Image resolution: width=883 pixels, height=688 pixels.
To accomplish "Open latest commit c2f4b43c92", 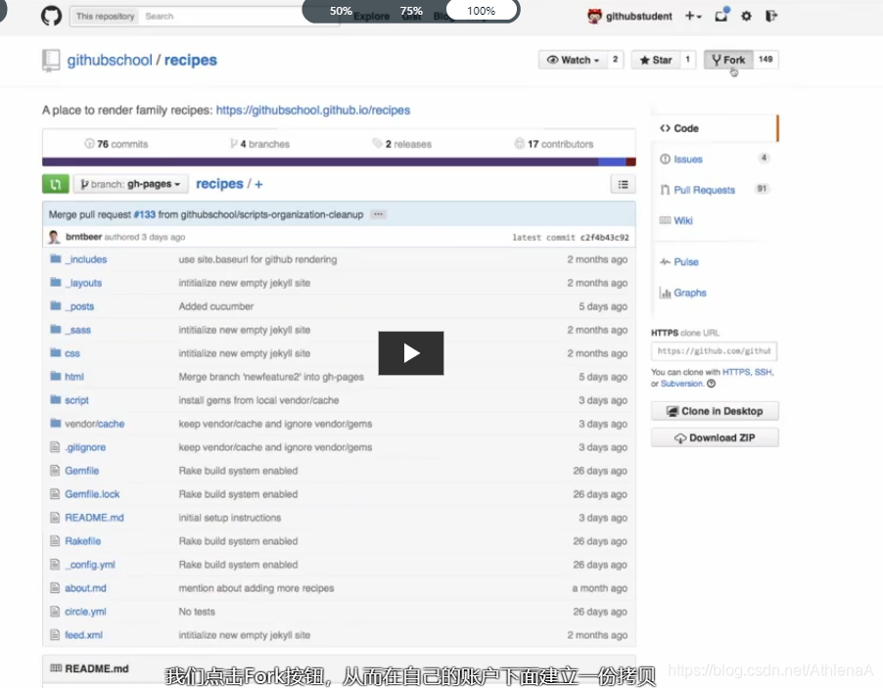I will tap(603, 238).
